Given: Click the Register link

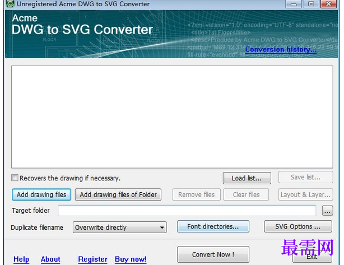Looking at the screenshot, I should (x=92, y=259).
